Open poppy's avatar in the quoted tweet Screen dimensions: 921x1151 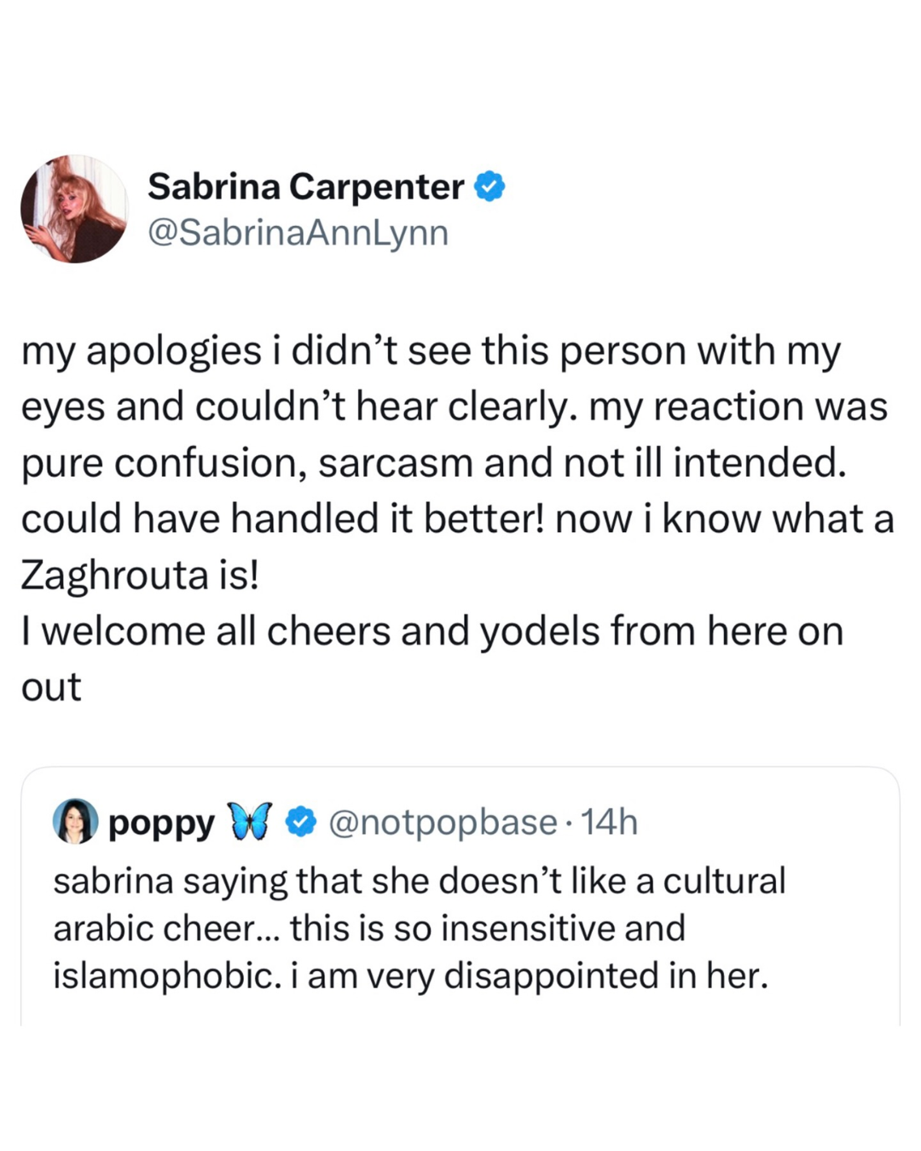76,821
